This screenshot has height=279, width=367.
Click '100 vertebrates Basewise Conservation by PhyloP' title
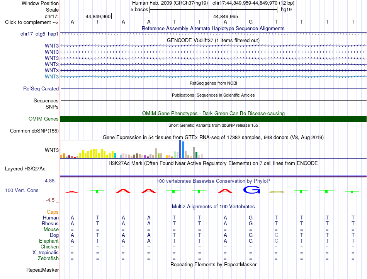point(213,181)
